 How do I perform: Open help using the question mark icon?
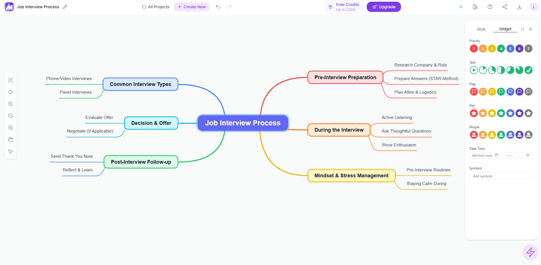[490, 7]
